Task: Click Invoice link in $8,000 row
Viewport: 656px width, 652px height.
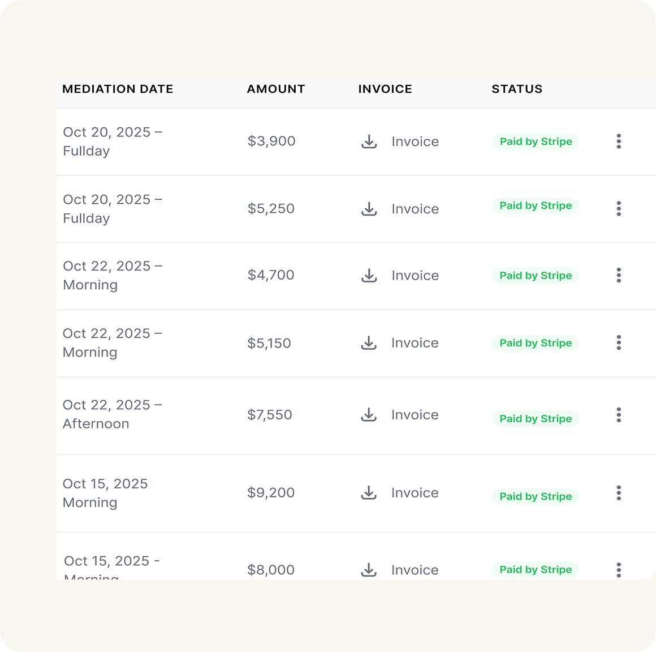Action: 415,570
